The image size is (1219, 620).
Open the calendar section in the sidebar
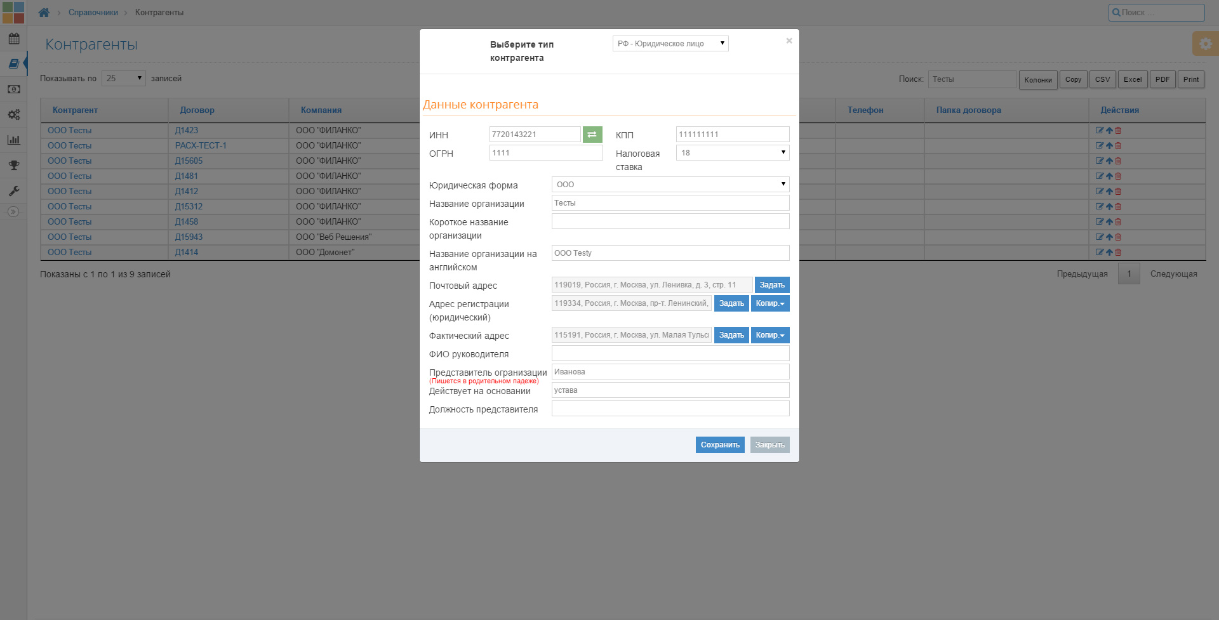coord(13,39)
